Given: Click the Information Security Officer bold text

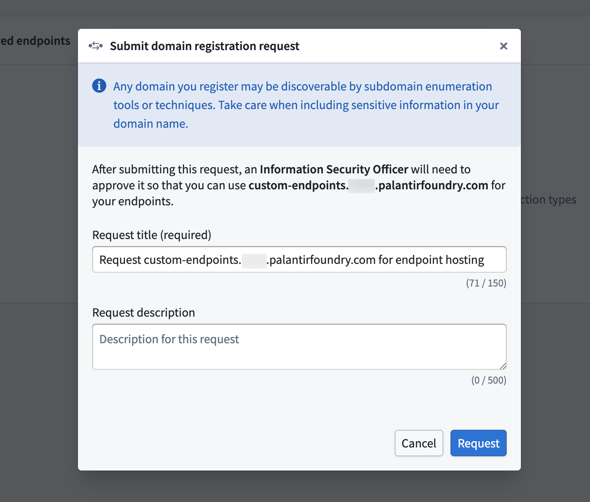Looking at the screenshot, I should 334,169.
